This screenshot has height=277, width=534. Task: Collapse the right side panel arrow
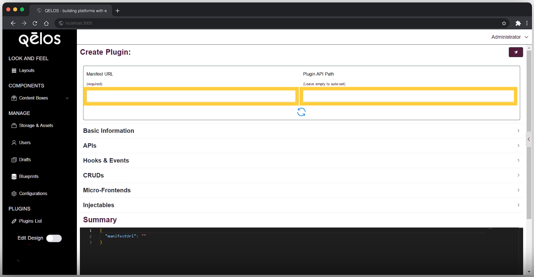tap(528, 139)
